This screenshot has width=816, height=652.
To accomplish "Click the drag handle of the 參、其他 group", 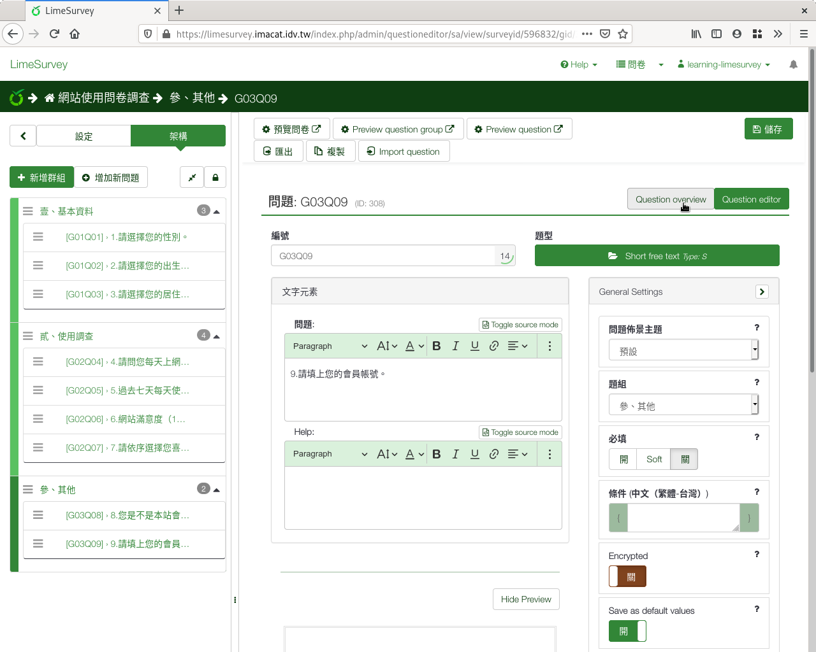I will (x=28, y=489).
